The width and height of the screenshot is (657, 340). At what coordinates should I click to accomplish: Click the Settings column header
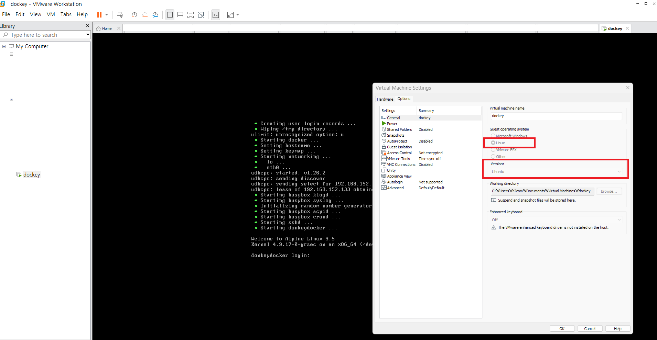(398, 111)
